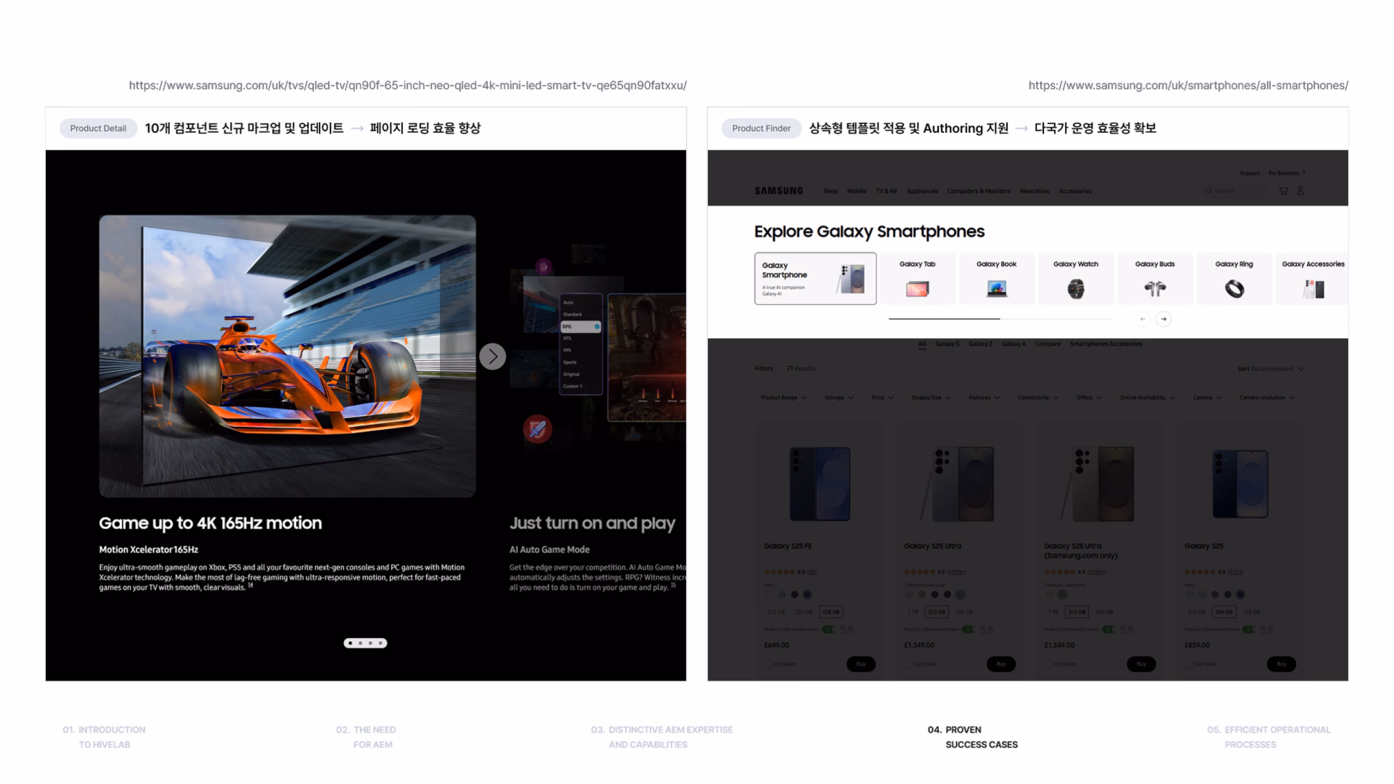Open the user account icon in Samsung header

[x=1300, y=191]
